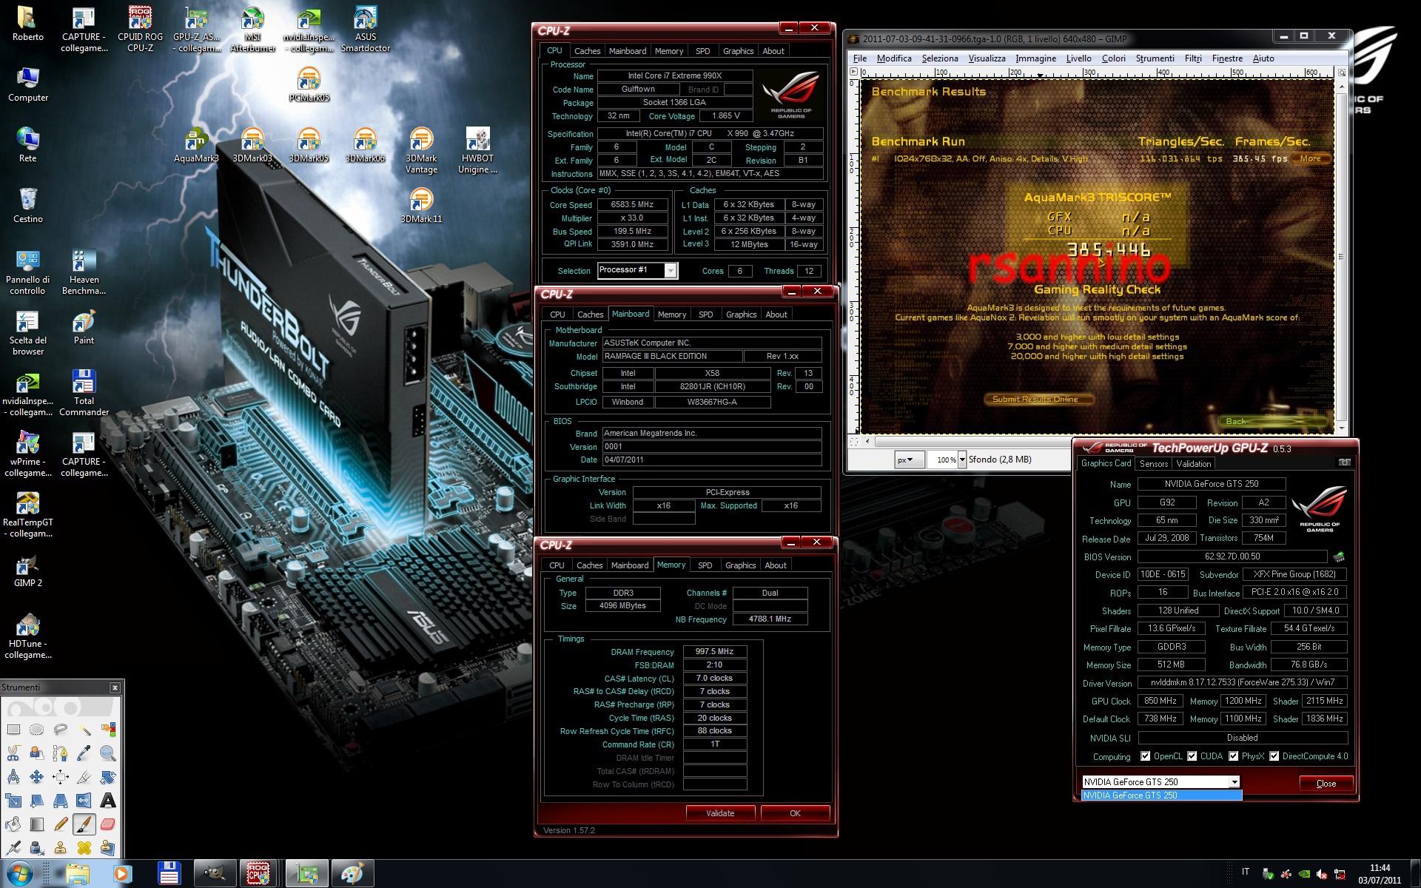Click the GIMP vertical scrollbar
The height and width of the screenshot is (888, 1421).
pos(1341,255)
